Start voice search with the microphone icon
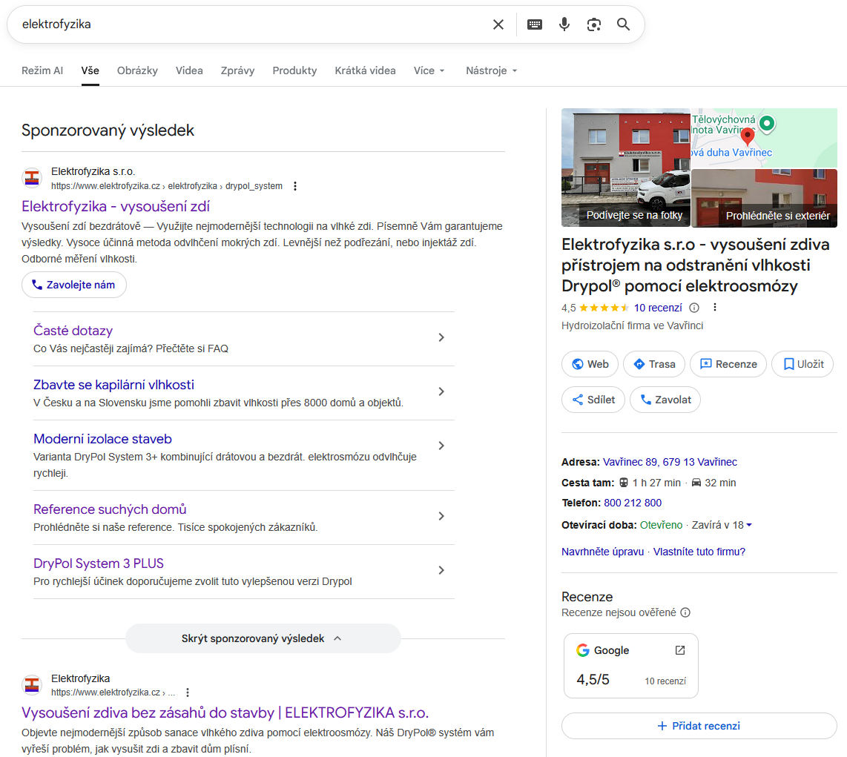The width and height of the screenshot is (847, 757). (564, 24)
